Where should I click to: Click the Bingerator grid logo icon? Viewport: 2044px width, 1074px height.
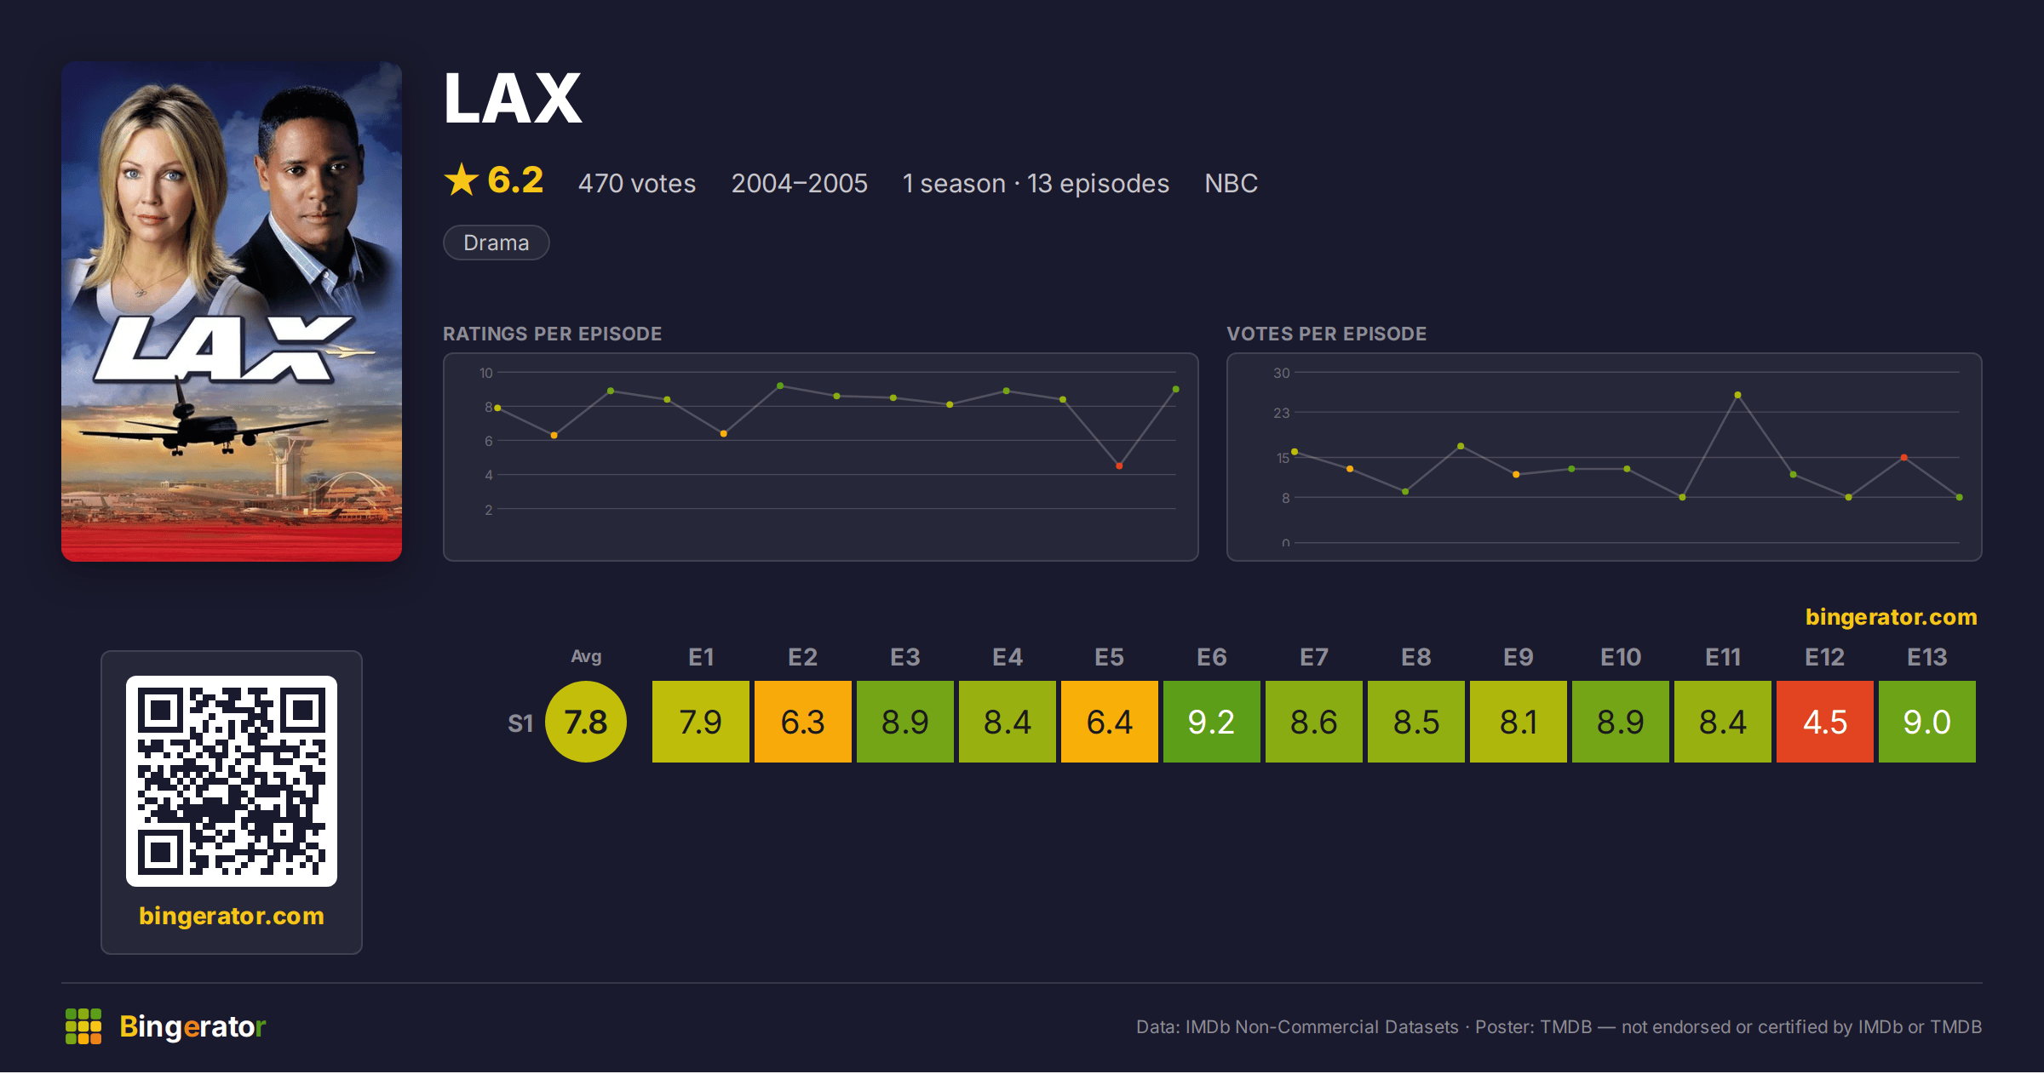83,1026
